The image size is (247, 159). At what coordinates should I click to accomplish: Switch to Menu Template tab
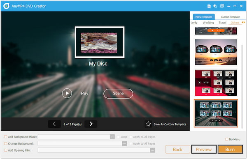[x=204, y=17]
